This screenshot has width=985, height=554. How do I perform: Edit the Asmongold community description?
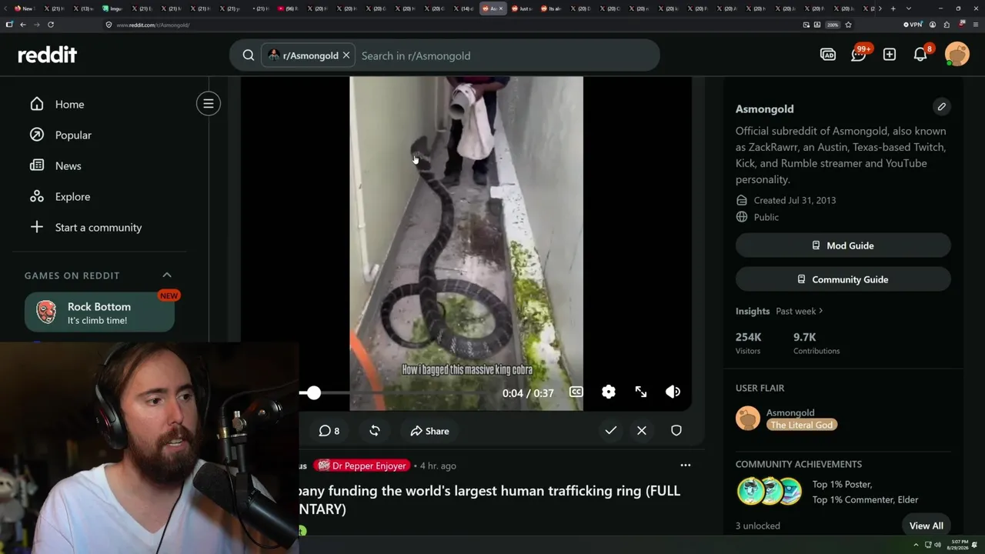[x=941, y=107]
